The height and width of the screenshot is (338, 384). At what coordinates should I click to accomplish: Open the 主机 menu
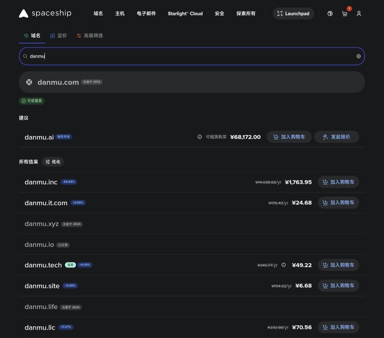(120, 13)
